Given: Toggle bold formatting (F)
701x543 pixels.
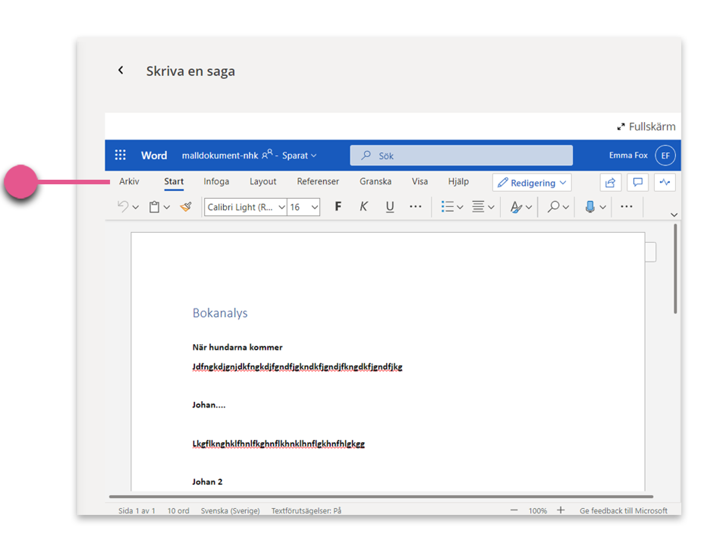Looking at the screenshot, I should (x=338, y=206).
